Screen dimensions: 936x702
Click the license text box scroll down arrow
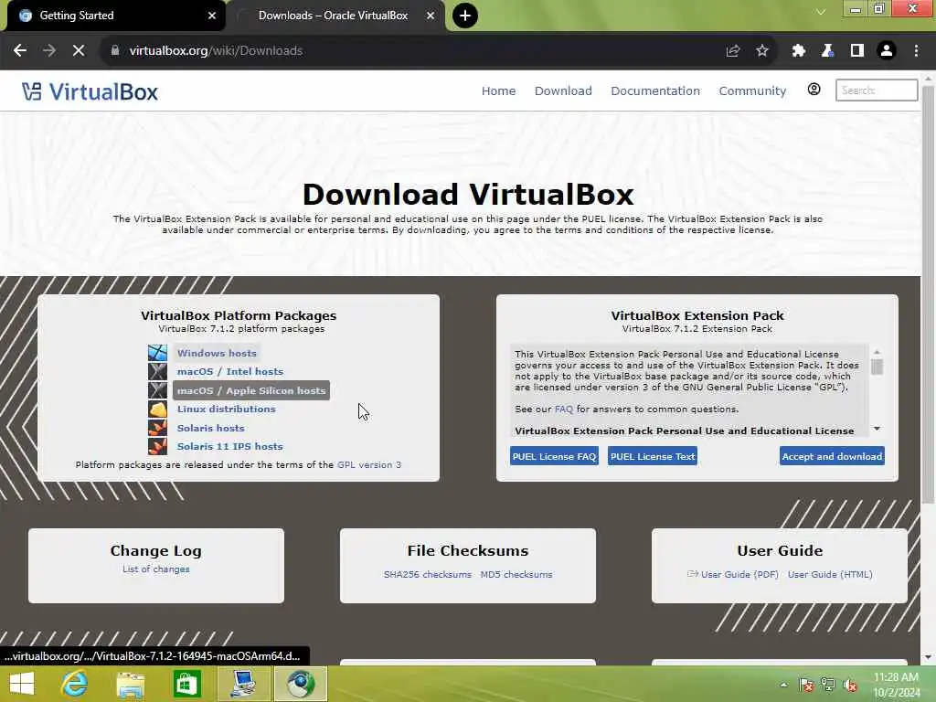[x=877, y=429]
